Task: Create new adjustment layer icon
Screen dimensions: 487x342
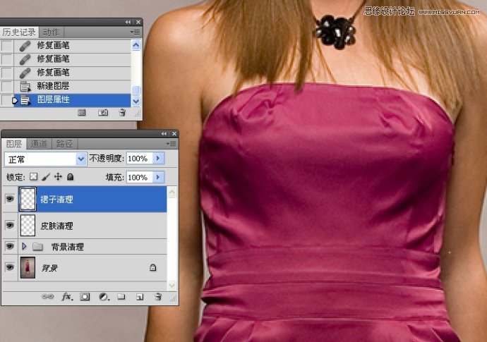Action: 103,297
